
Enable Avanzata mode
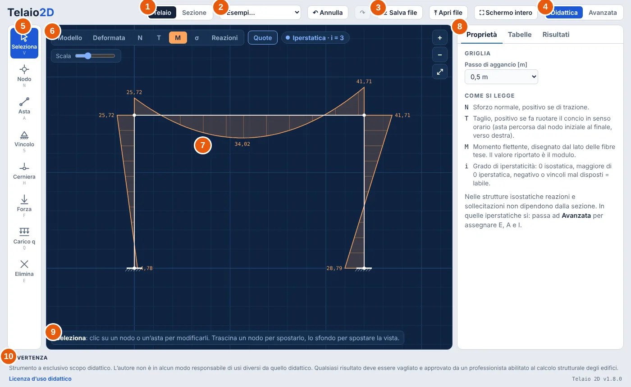pyautogui.click(x=603, y=13)
